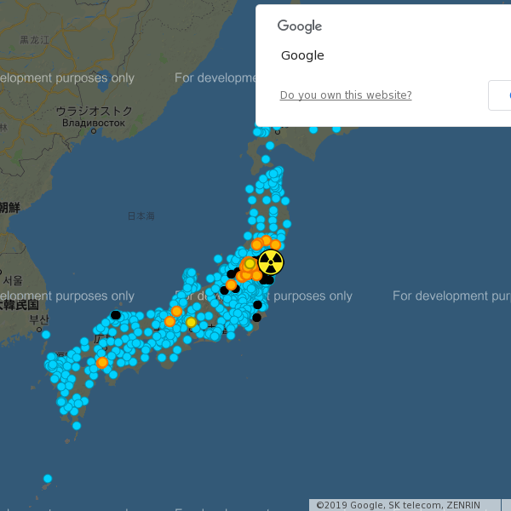Select the yellow marker beside the radiation symbol
Viewport: 511px width, 511px height.
coord(250,263)
